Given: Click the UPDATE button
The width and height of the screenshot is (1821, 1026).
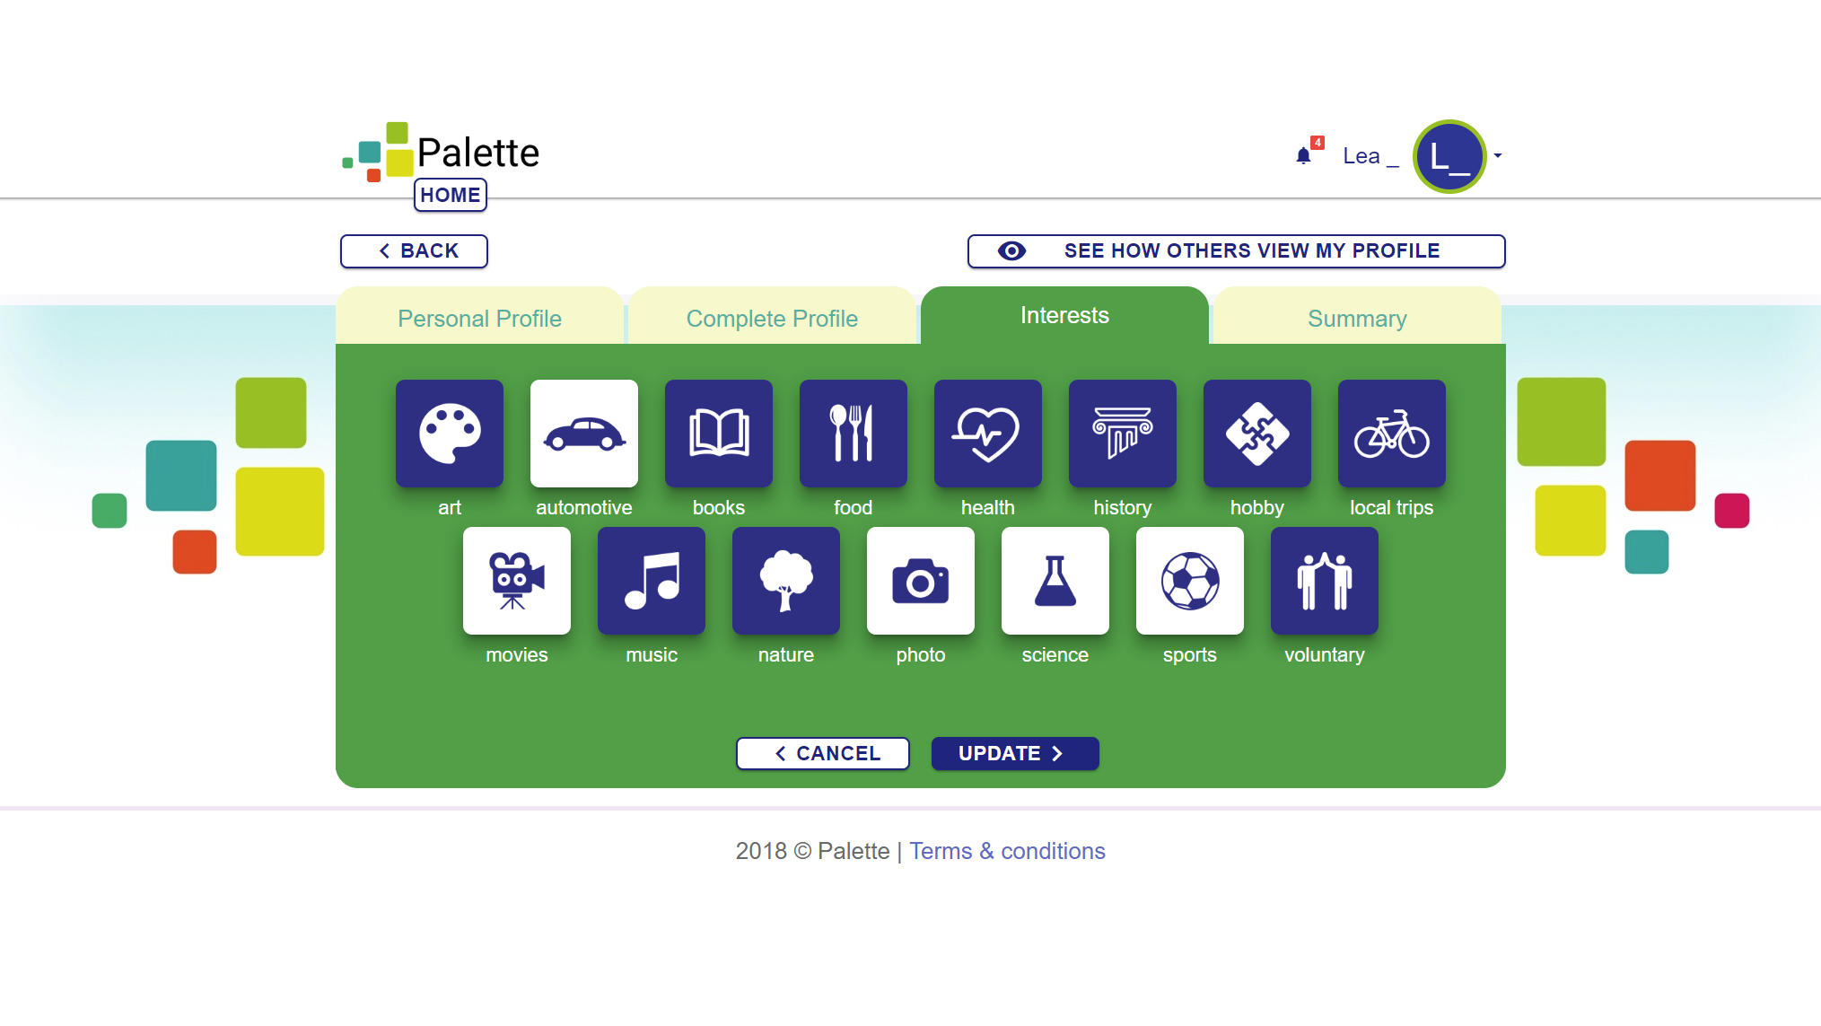Looking at the screenshot, I should [1015, 753].
